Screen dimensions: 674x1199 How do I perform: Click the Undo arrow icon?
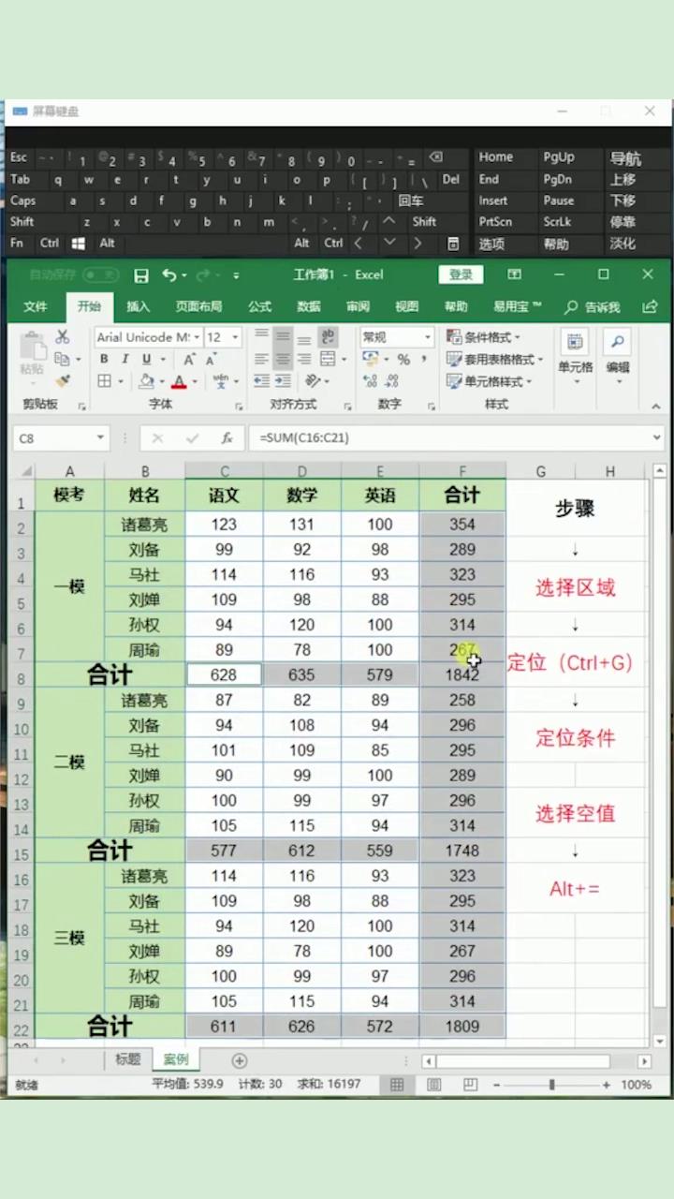(x=169, y=274)
